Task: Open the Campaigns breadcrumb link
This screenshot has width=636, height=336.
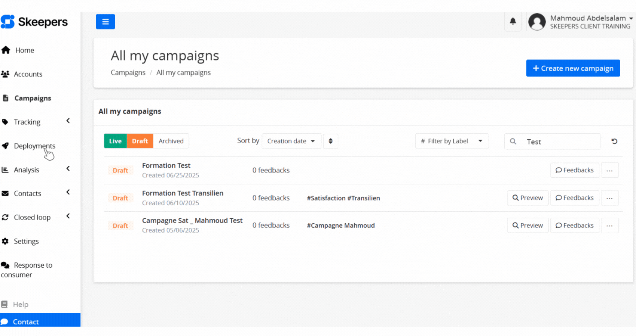Action: pos(128,72)
